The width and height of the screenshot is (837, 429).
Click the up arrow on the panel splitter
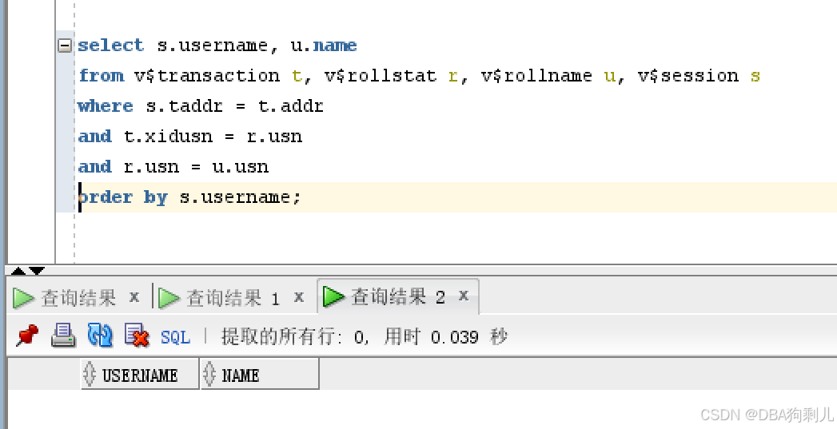click(x=19, y=271)
